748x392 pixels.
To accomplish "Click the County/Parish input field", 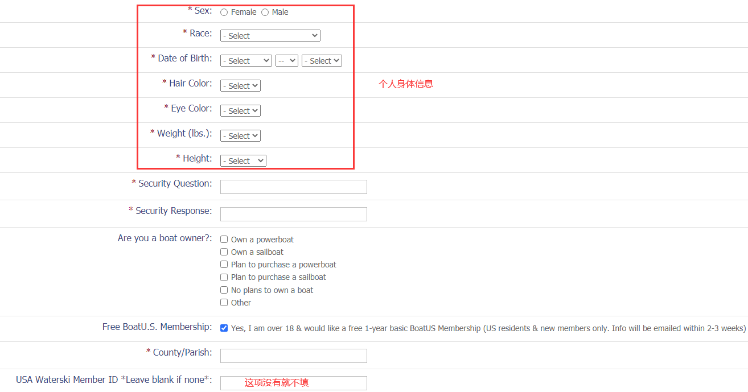I will tap(294, 356).
